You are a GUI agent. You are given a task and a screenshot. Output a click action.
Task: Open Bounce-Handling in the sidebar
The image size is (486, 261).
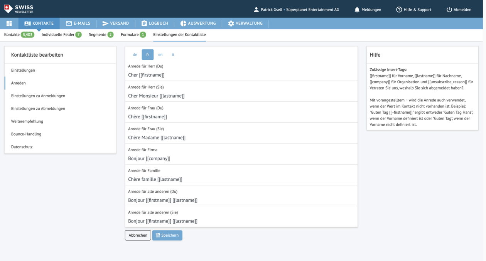pos(26,134)
